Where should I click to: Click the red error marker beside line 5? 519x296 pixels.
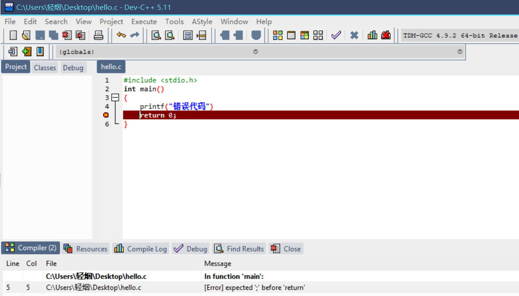106,115
